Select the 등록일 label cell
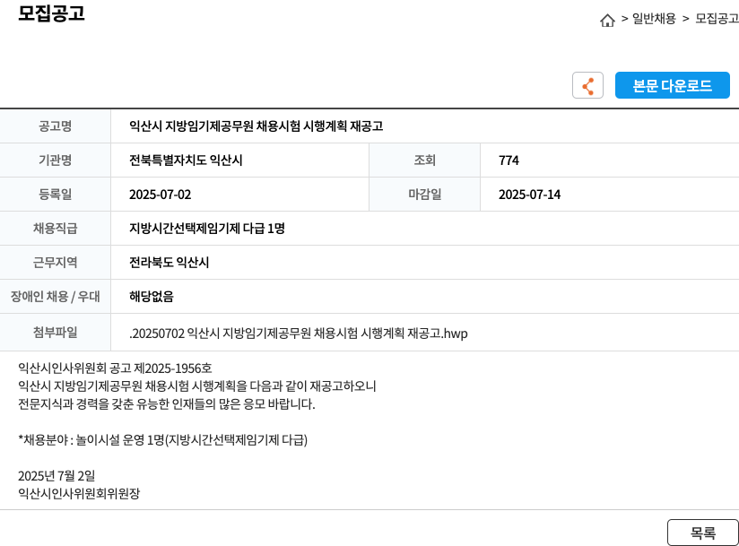The height and width of the screenshot is (546, 739). coord(55,194)
